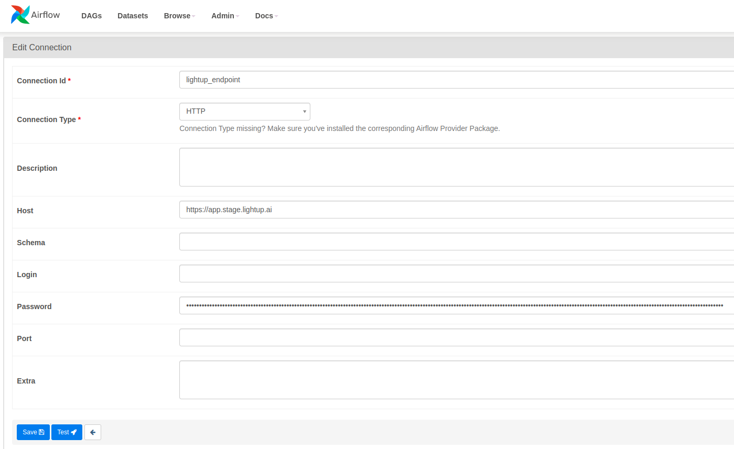
Task: Open the Datasets page
Action: (133, 16)
